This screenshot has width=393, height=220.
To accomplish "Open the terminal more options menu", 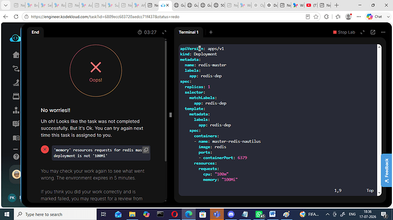I will [x=383, y=32].
